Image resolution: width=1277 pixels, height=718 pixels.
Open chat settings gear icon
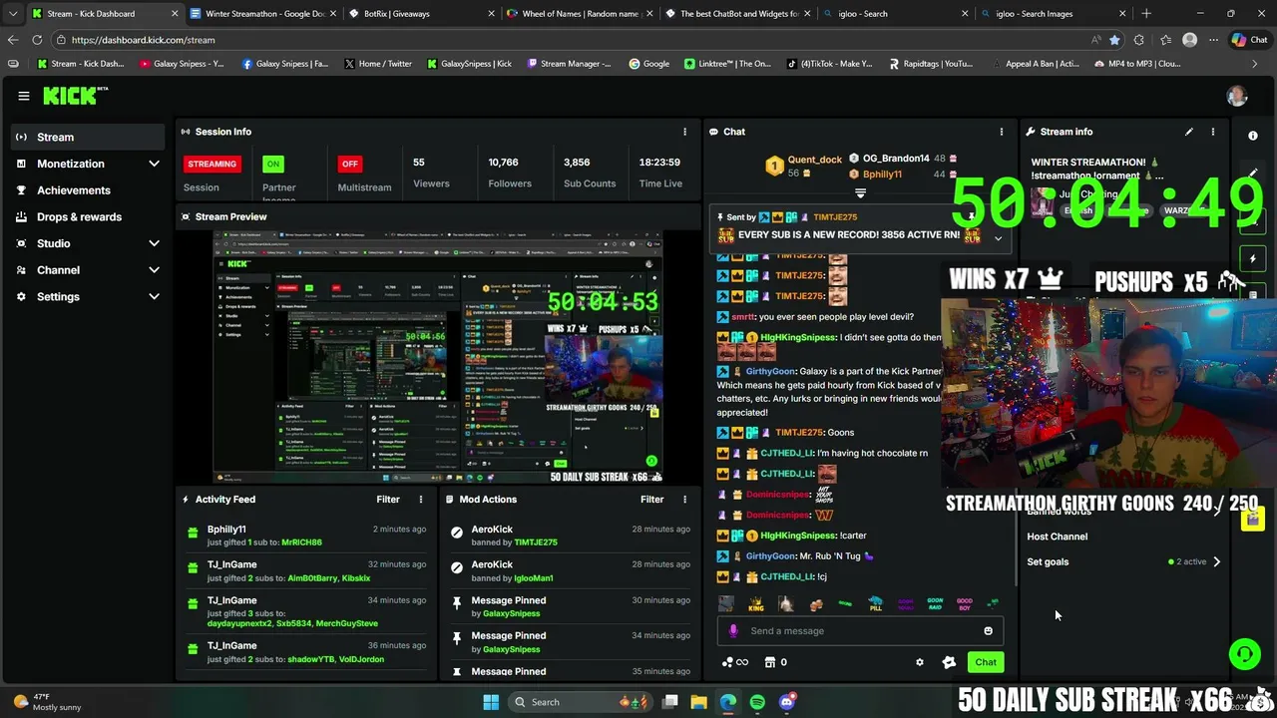click(x=920, y=662)
